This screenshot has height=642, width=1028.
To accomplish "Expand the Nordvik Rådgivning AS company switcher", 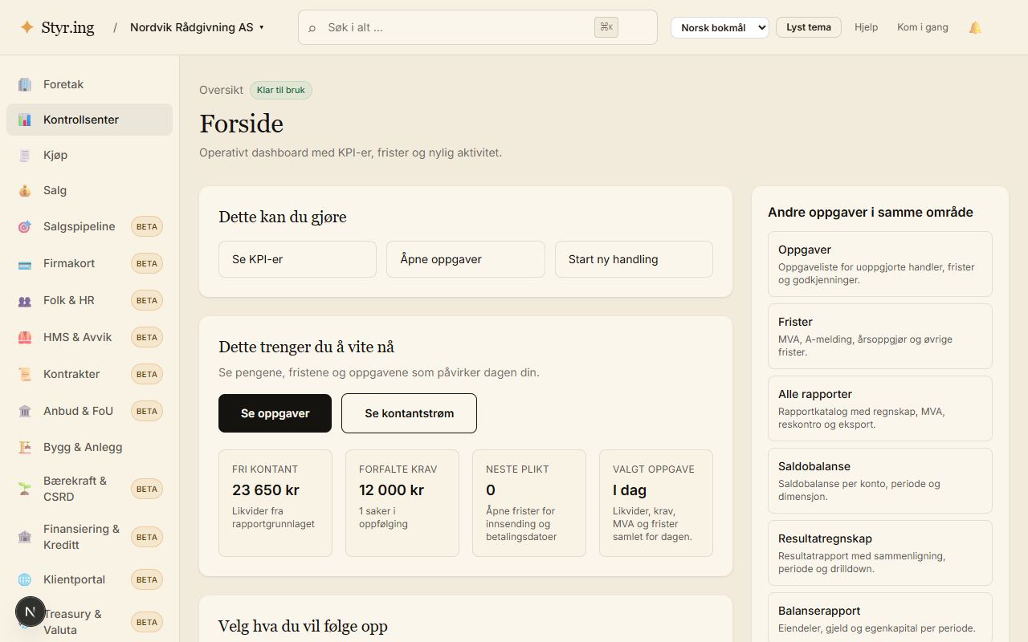I will [197, 27].
